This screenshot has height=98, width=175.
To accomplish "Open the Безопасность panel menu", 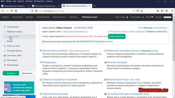I will [x=59, y=17].
